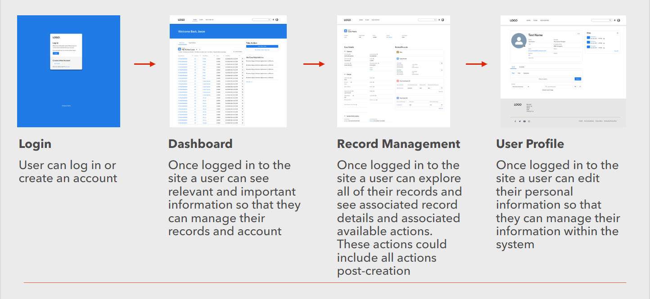Open the sort-by dropdown in User Profile feed
The width and height of the screenshot is (650, 299).
(520, 86)
